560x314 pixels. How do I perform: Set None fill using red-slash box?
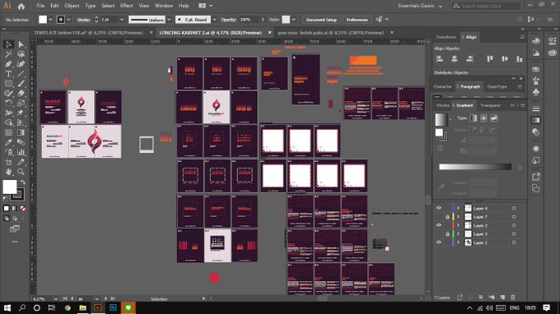click(22, 208)
